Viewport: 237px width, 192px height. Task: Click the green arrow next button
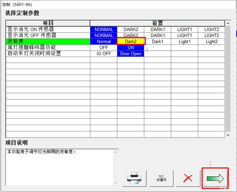pos(215,178)
